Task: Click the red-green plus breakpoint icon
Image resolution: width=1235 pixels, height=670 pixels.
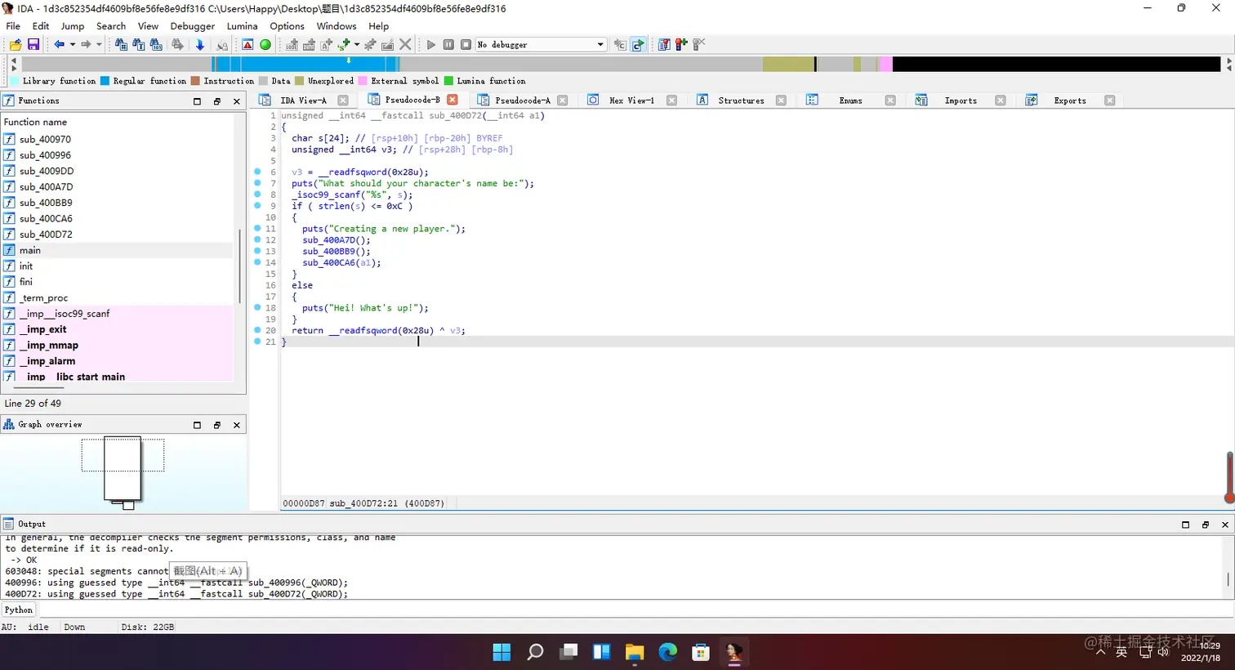Action: pyautogui.click(x=681, y=45)
